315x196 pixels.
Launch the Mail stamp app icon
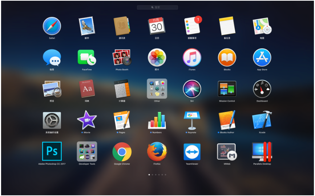(87, 26)
